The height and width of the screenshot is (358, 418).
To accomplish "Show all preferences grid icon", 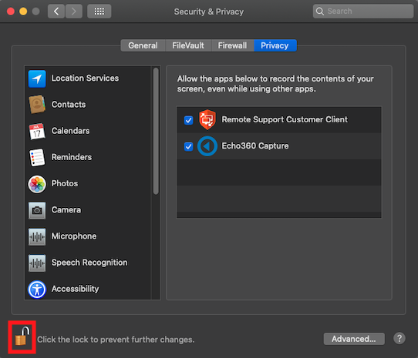I will tap(99, 12).
